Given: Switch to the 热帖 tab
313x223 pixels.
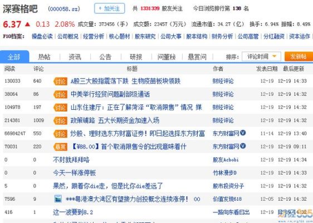Looking at the screenshot, I should 45,57.
